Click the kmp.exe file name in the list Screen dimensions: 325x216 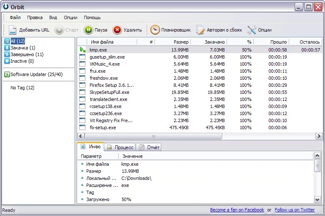click(98, 50)
